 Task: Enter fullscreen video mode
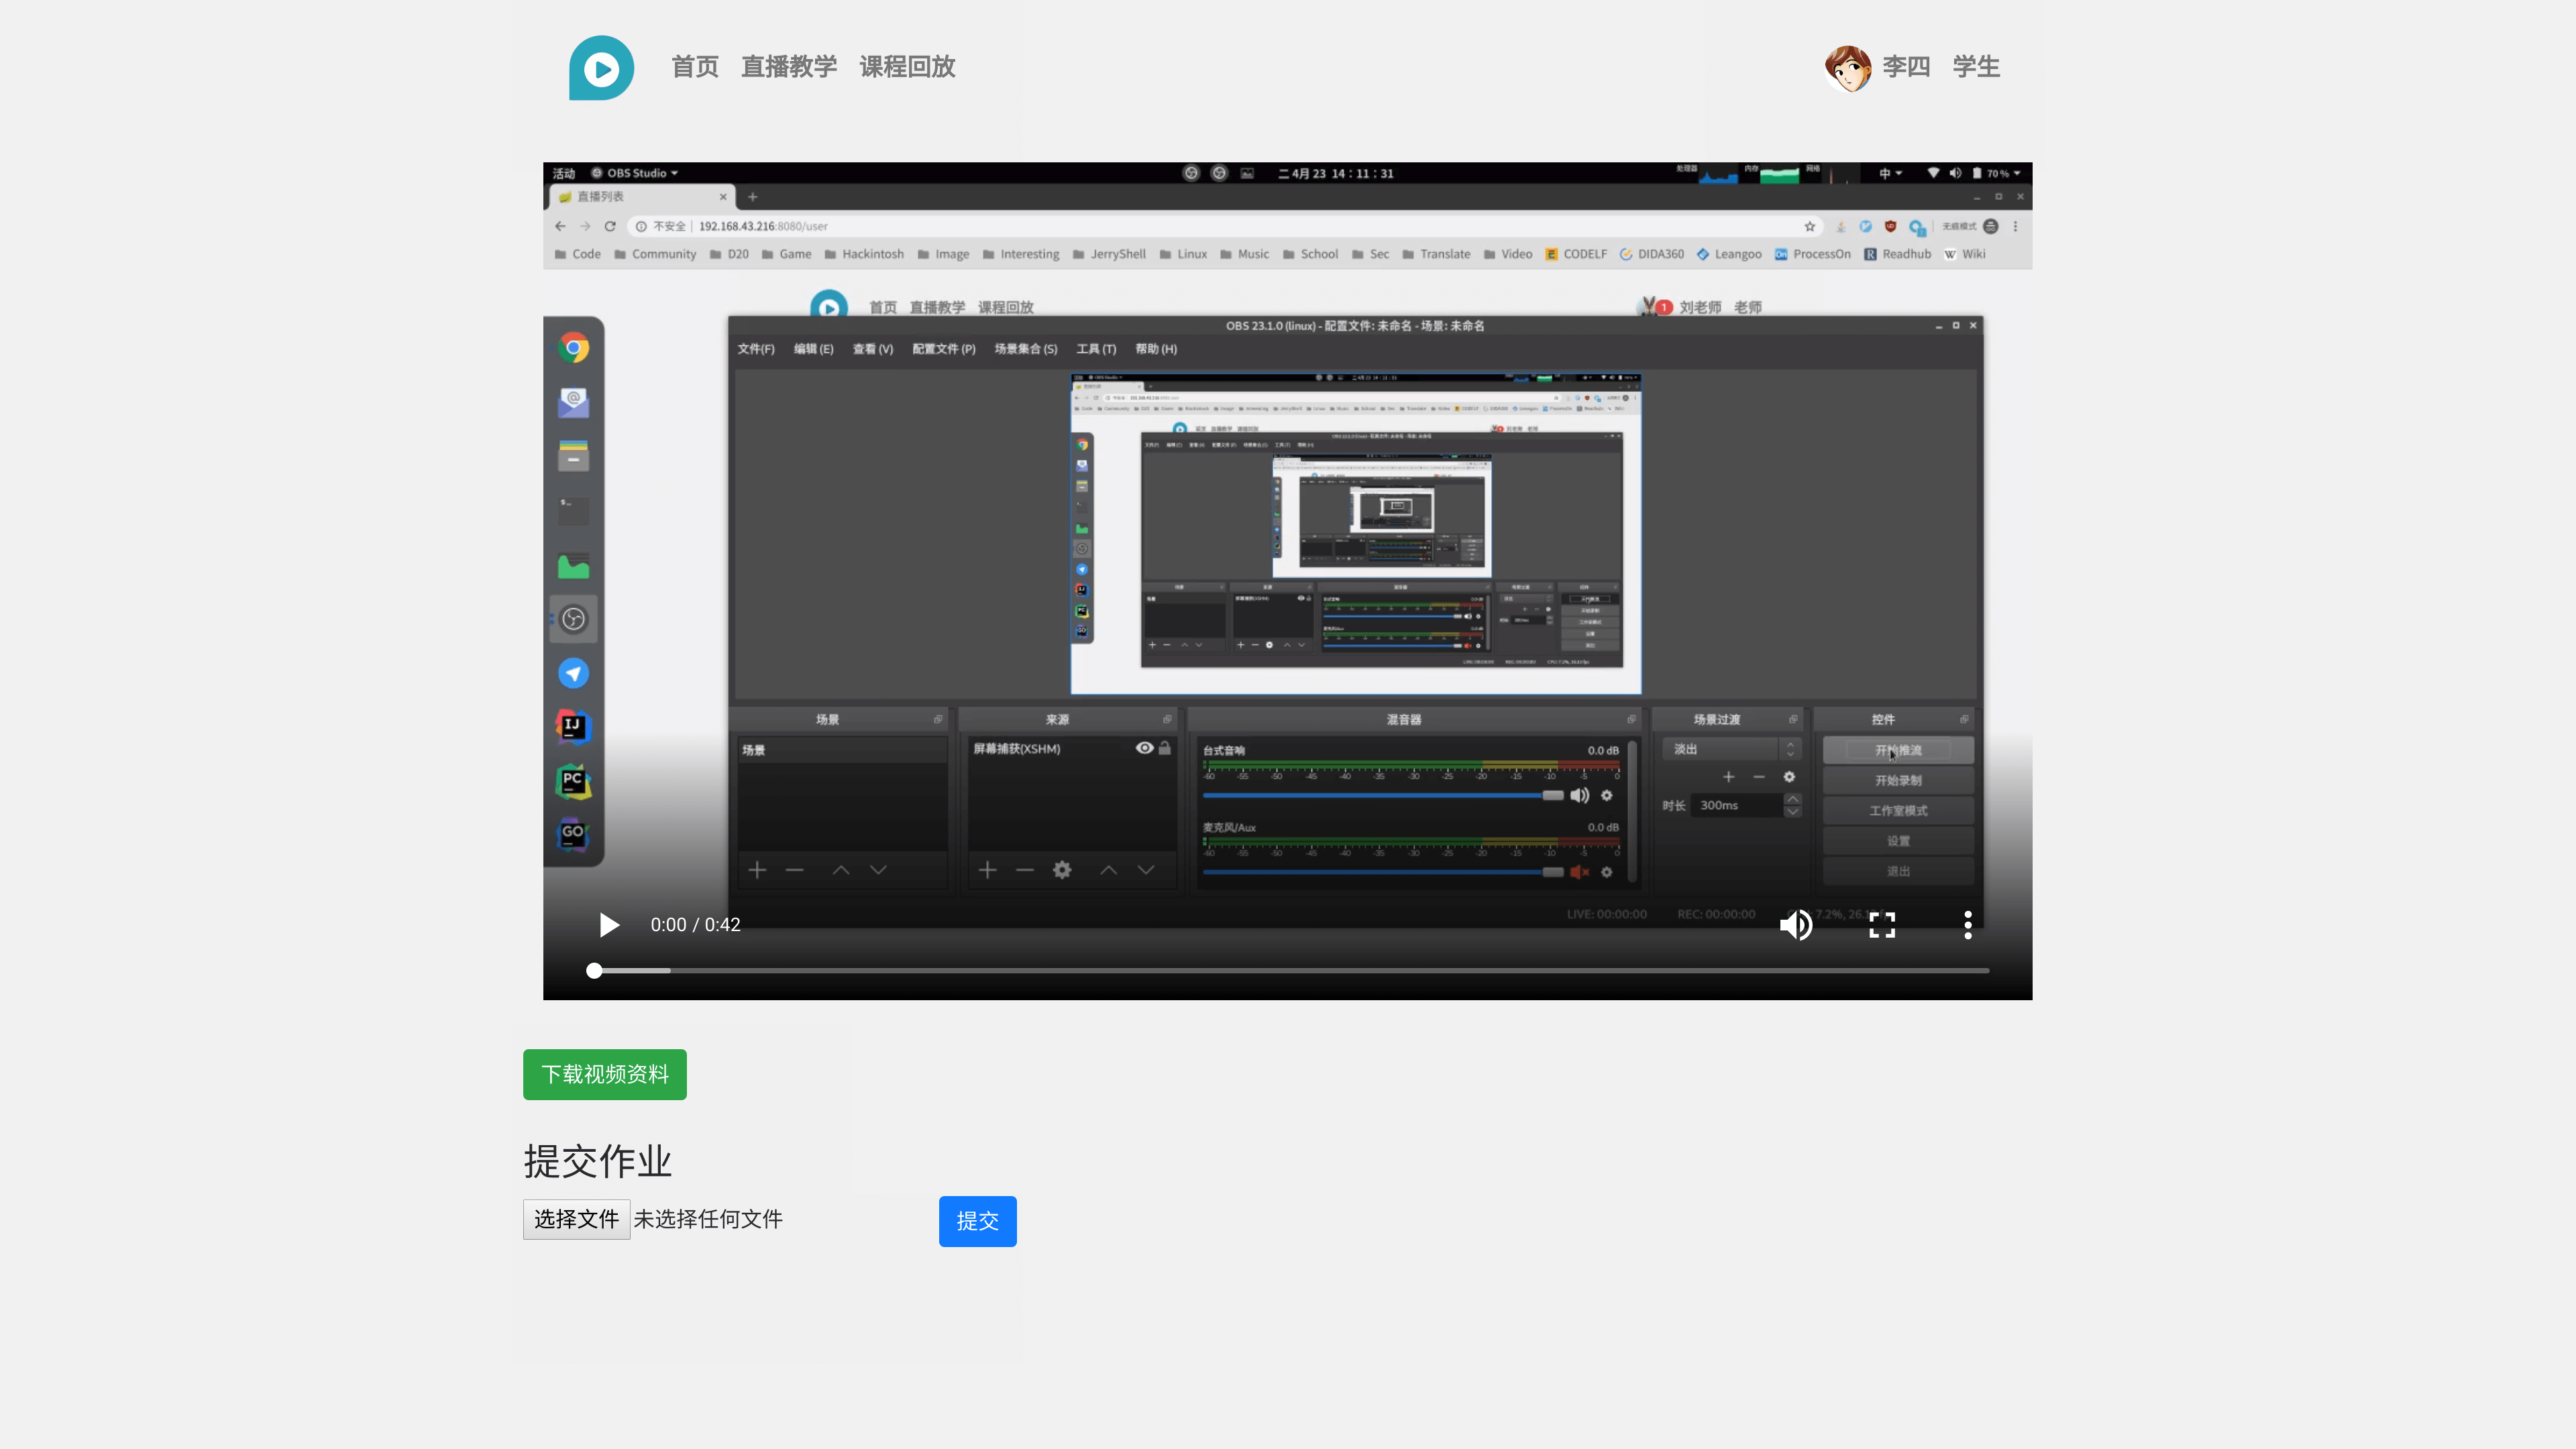[1882, 925]
